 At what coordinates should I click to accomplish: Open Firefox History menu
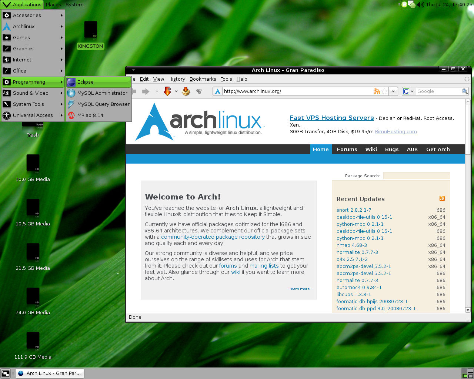pos(177,79)
